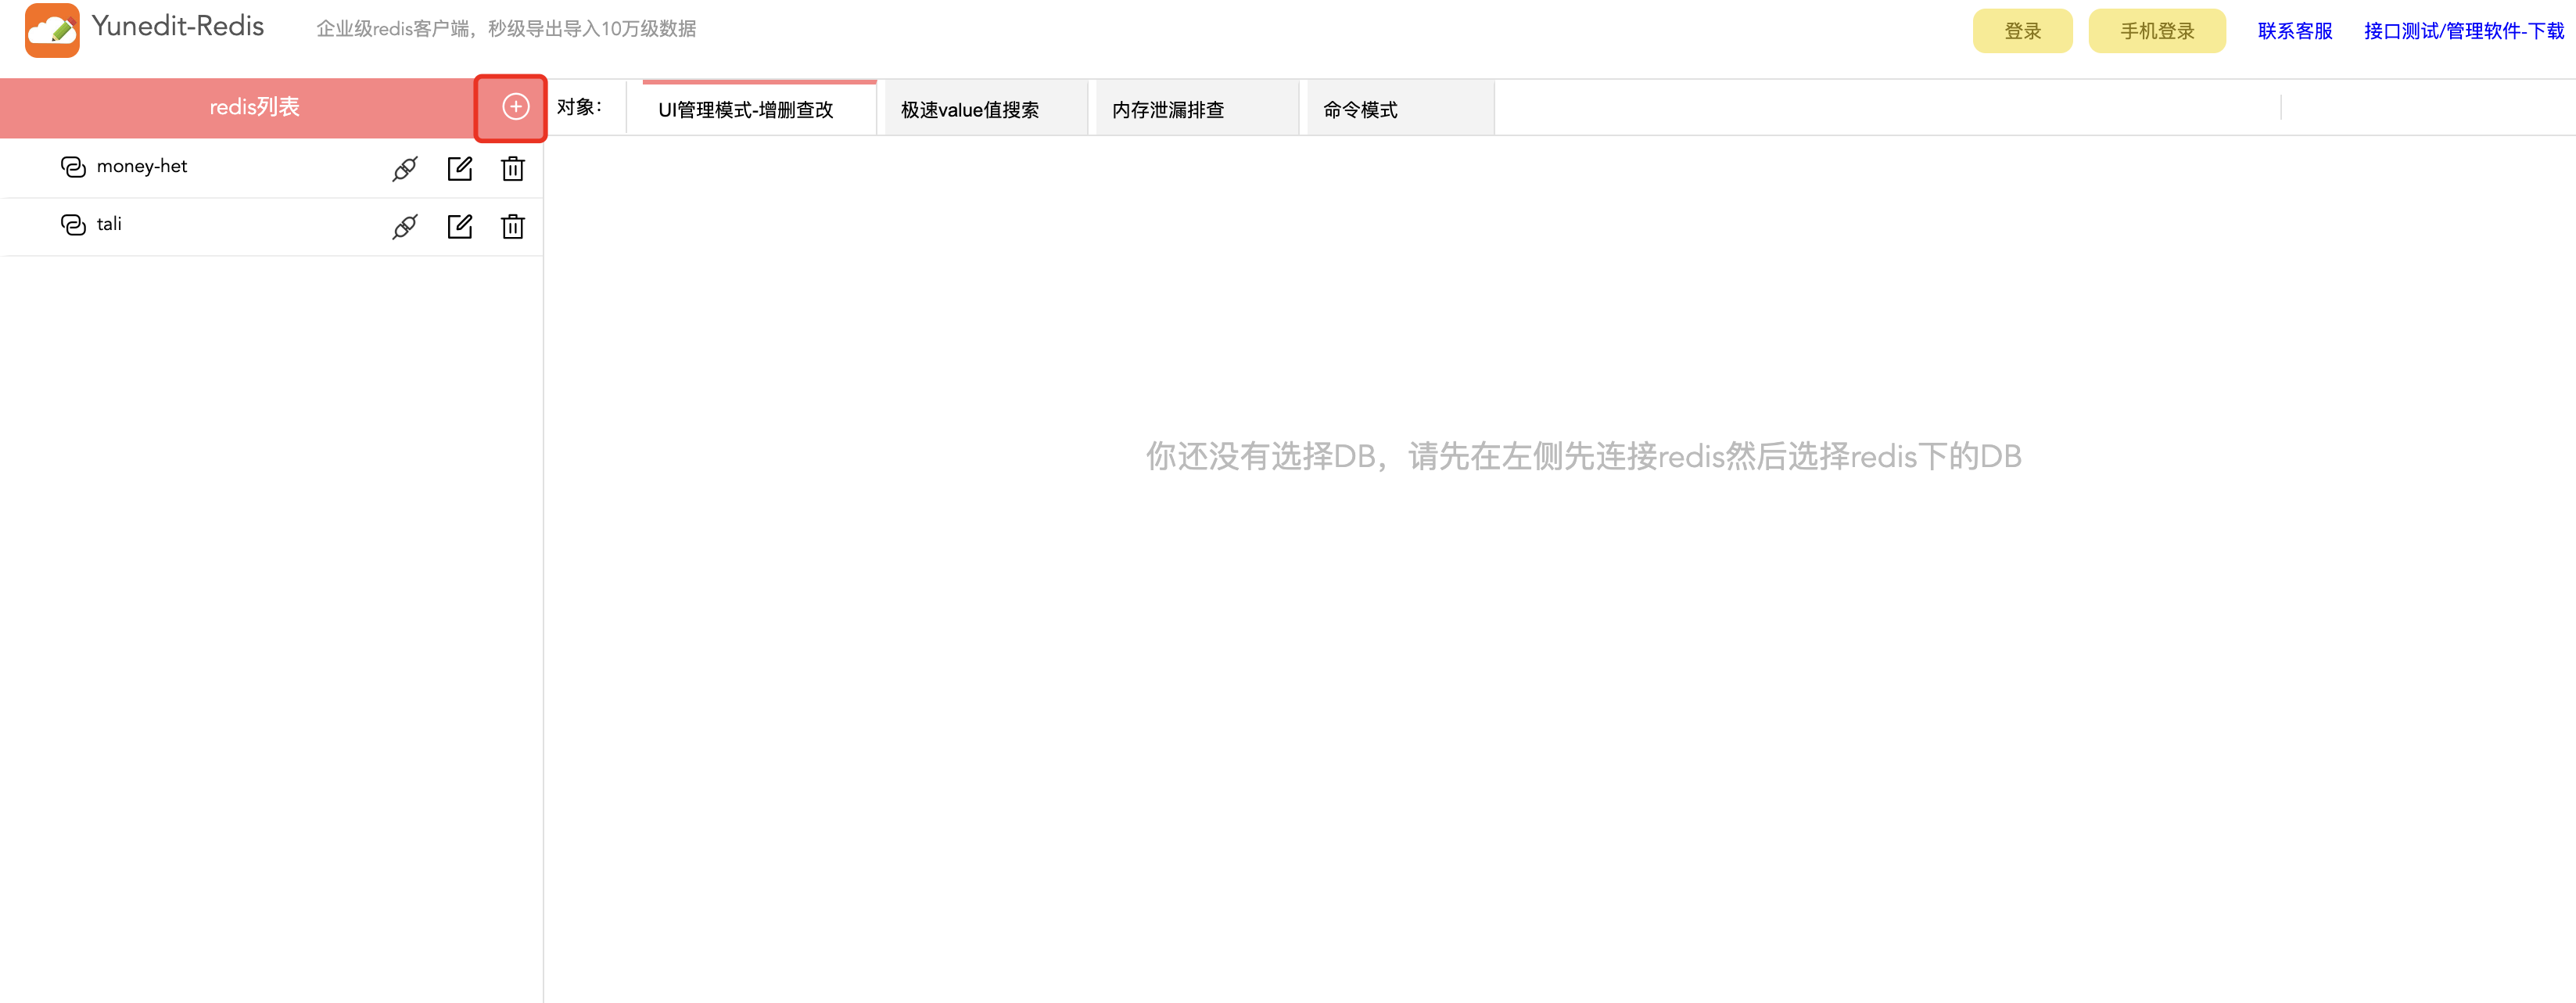Connect to the tali redis server
2576x1003 pixels.
pos(405,227)
